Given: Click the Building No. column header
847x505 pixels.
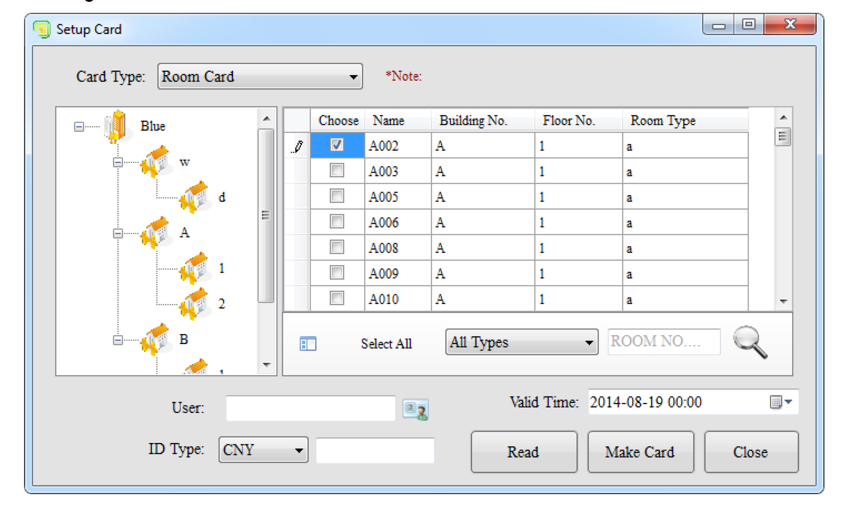Looking at the screenshot, I should click(x=473, y=120).
